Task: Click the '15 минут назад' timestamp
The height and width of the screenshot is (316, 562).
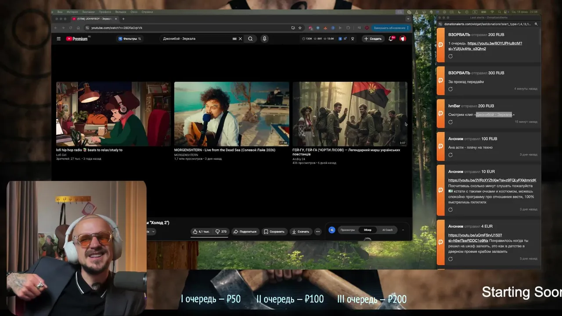Action: [x=526, y=122]
